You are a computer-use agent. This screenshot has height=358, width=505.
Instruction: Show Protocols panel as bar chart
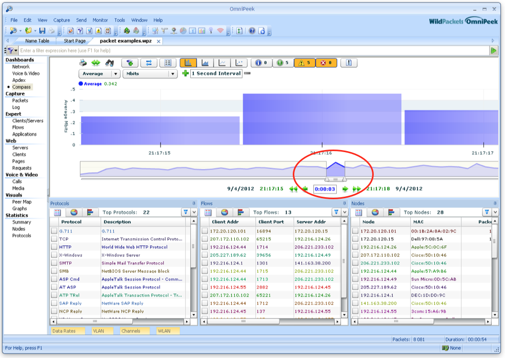[90, 213]
